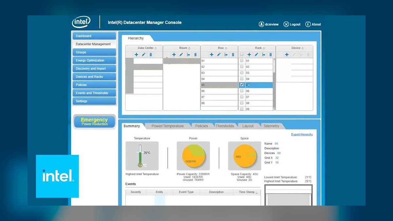Image resolution: width=393 pixels, height=221 pixels.
Task: Click the Export Hierarchy link
Action: coord(302,135)
